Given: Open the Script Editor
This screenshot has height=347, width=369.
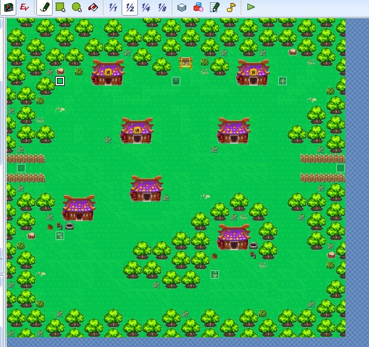Looking at the screenshot, I should pos(215,7).
